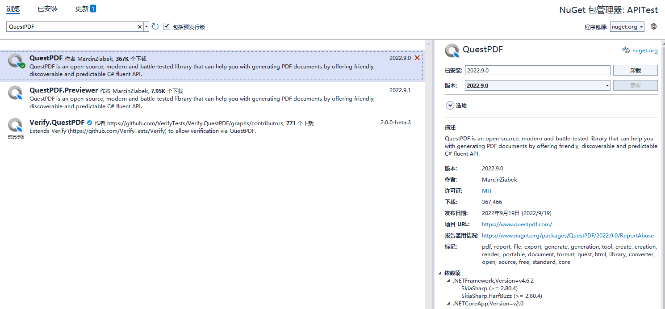
Task: Click the globe icon beside nuget.org
Action: [x=626, y=50]
